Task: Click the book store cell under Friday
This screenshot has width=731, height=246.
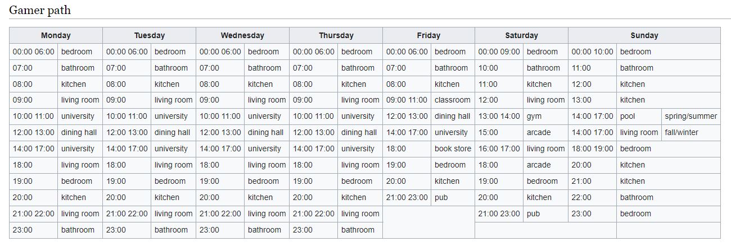Action: pos(453,149)
